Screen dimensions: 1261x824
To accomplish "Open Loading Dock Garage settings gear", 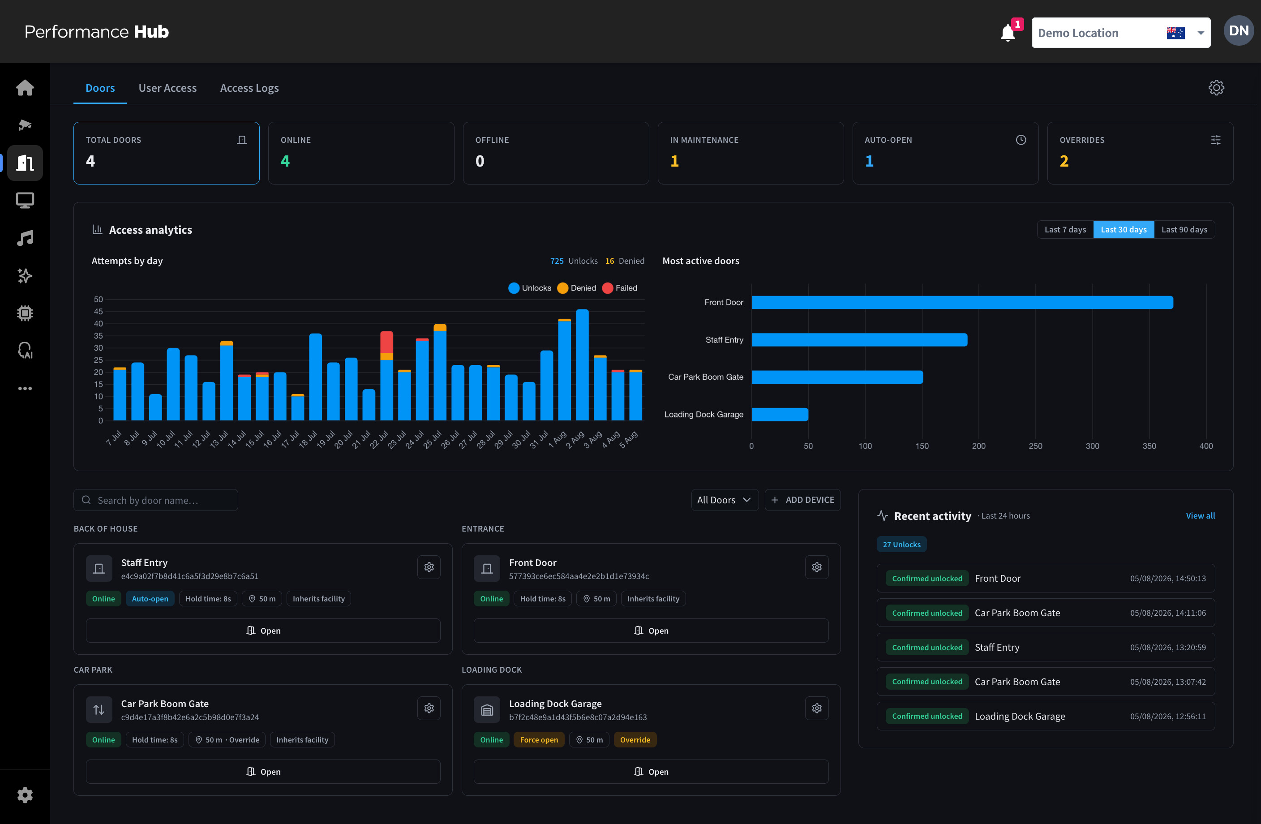I will 816,708.
